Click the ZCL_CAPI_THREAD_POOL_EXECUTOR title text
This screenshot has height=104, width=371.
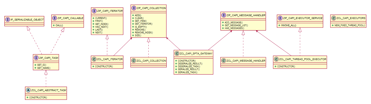pos(303,59)
